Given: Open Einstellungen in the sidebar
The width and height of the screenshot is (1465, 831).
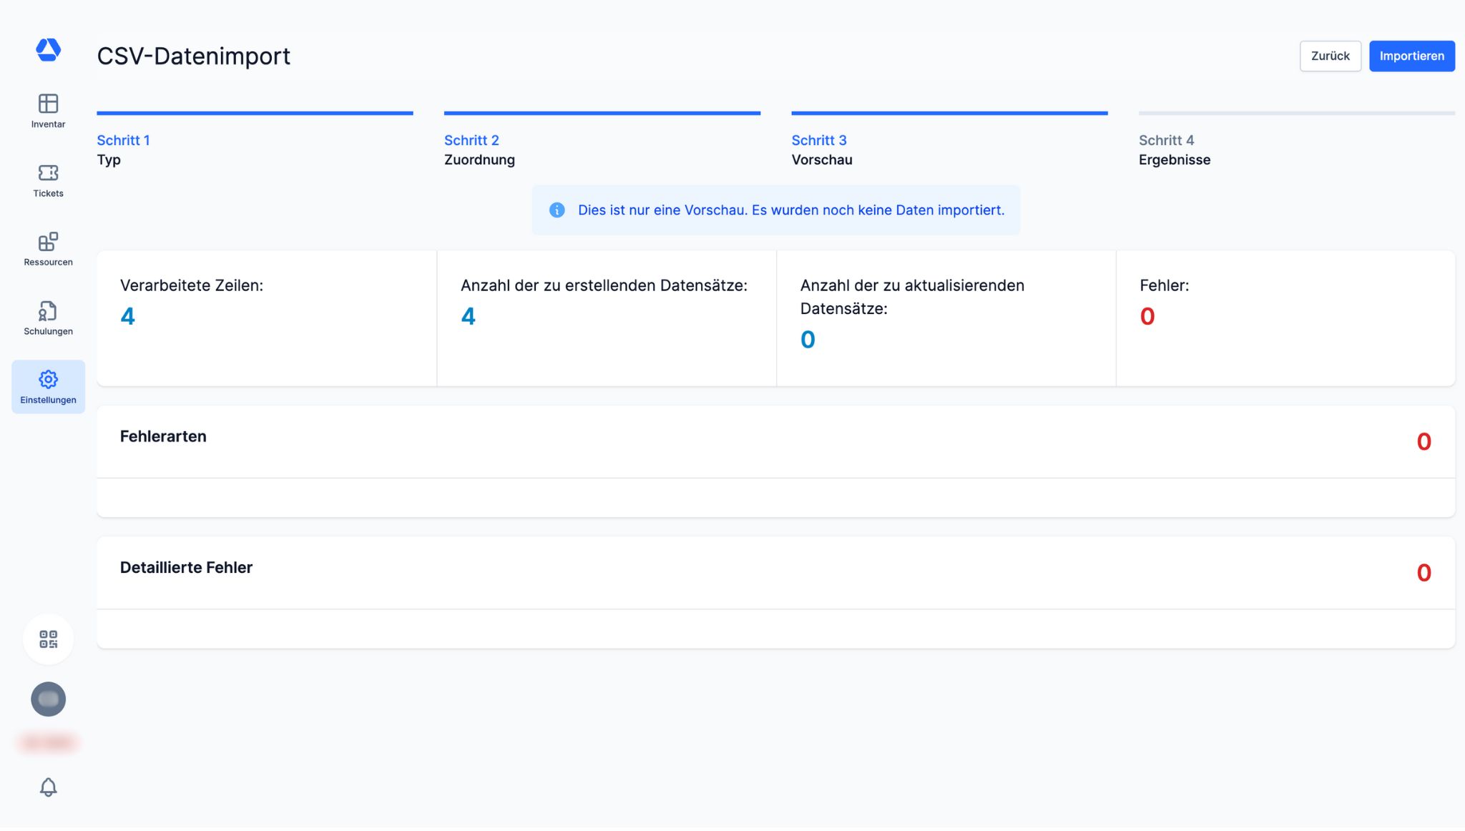Looking at the screenshot, I should [48, 387].
